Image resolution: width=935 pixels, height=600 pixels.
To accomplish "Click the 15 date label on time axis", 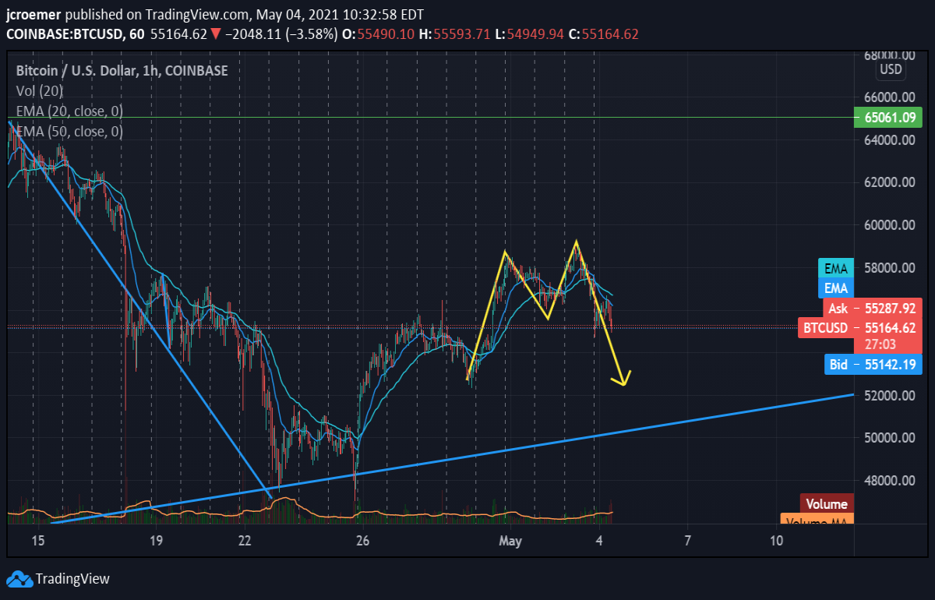I will 39,541.
